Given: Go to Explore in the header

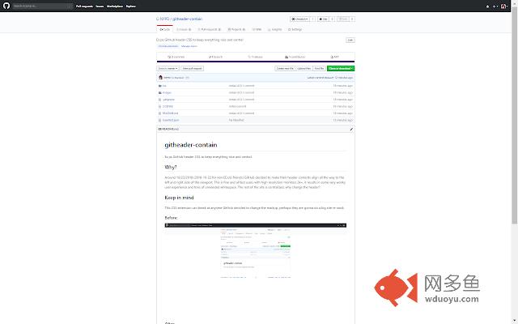Looking at the screenshot, I should [130, 6].
